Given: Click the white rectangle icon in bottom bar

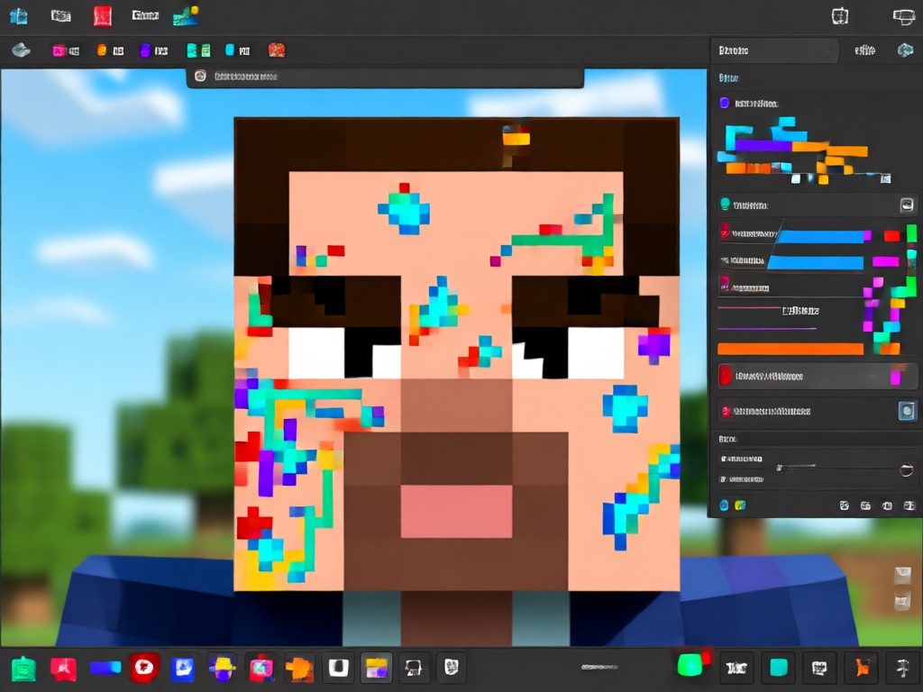Looking at the screenshot, I should coord(338,668).
